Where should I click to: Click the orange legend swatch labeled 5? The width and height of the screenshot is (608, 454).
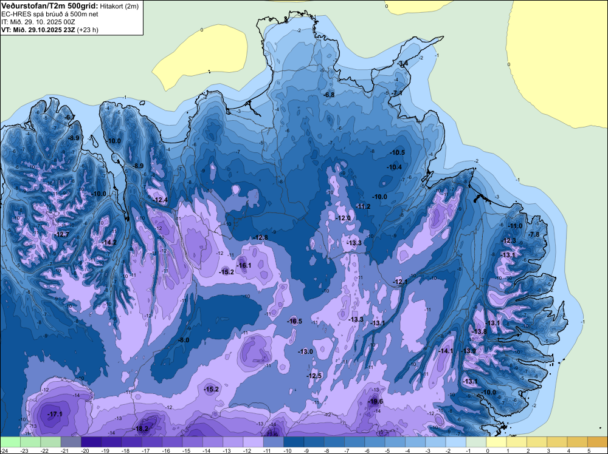(598, 442)
